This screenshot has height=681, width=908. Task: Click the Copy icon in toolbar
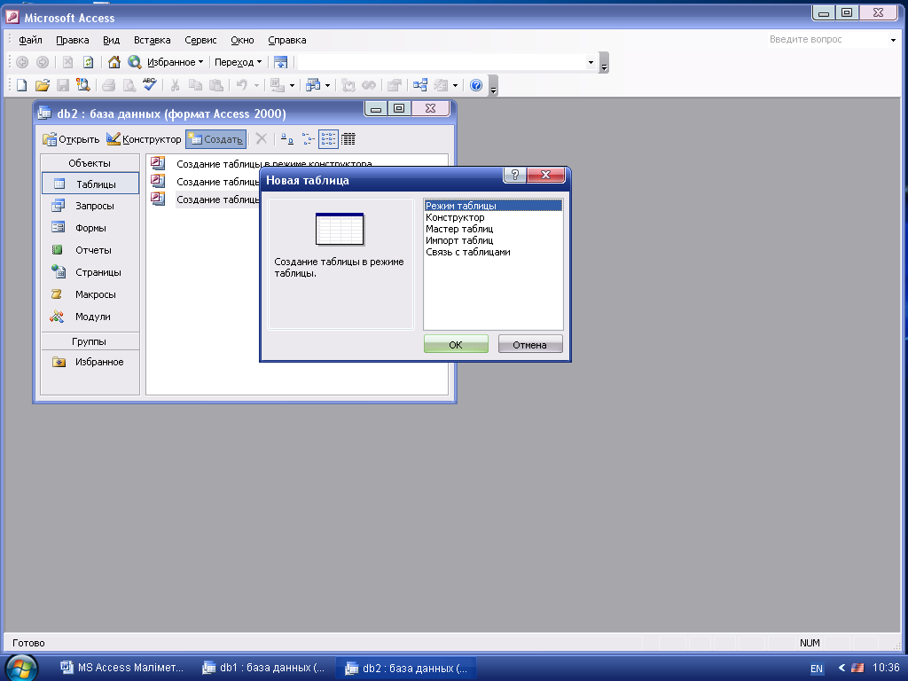pyautogui.click(x=196, y=86)
